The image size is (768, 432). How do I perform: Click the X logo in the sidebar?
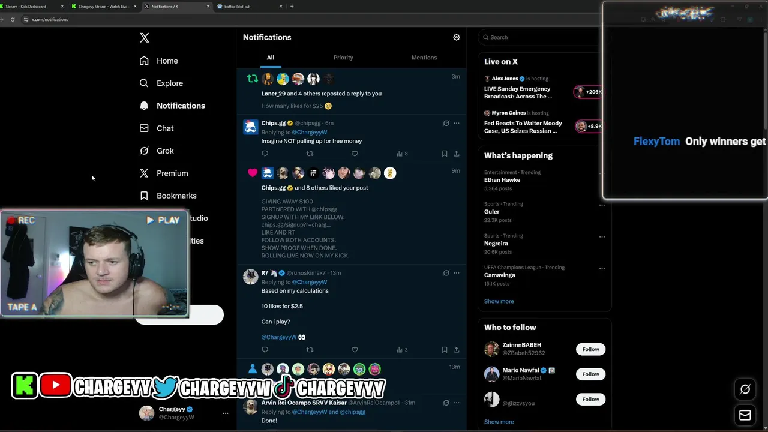coord(145,38)
